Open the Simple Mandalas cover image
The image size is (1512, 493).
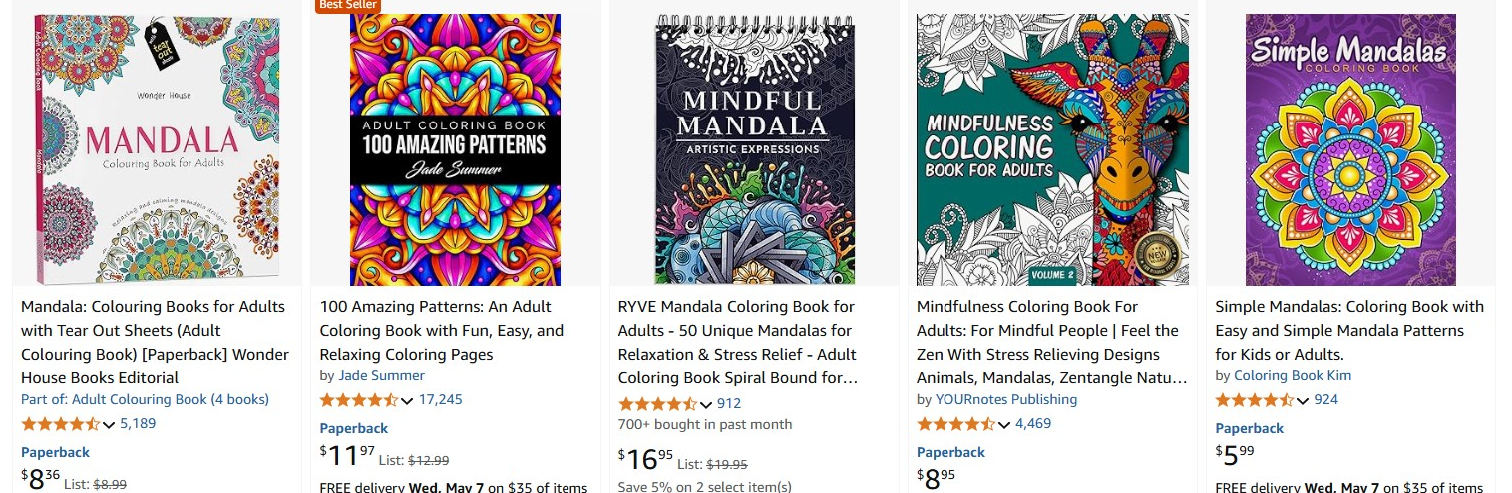(1350, 149)
